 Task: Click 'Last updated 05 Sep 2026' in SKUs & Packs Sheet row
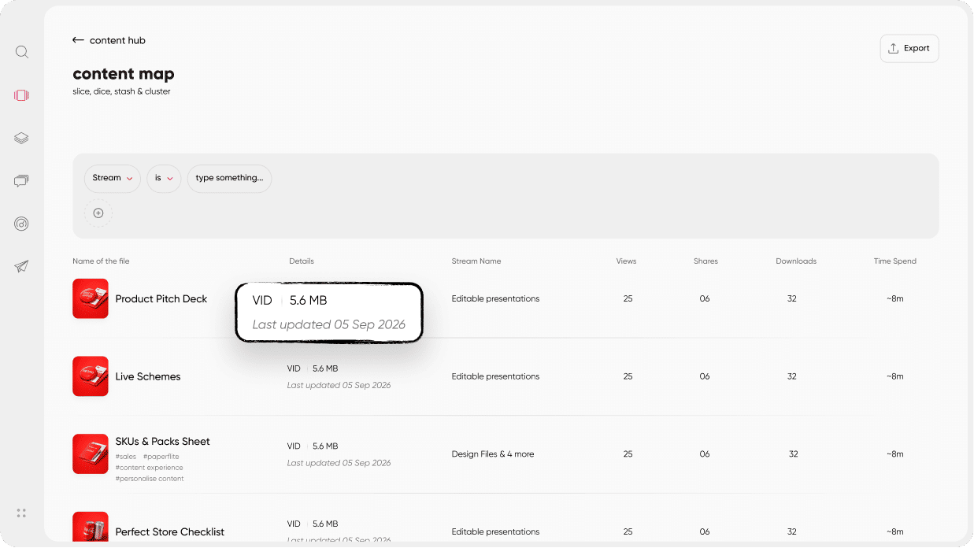339,463
